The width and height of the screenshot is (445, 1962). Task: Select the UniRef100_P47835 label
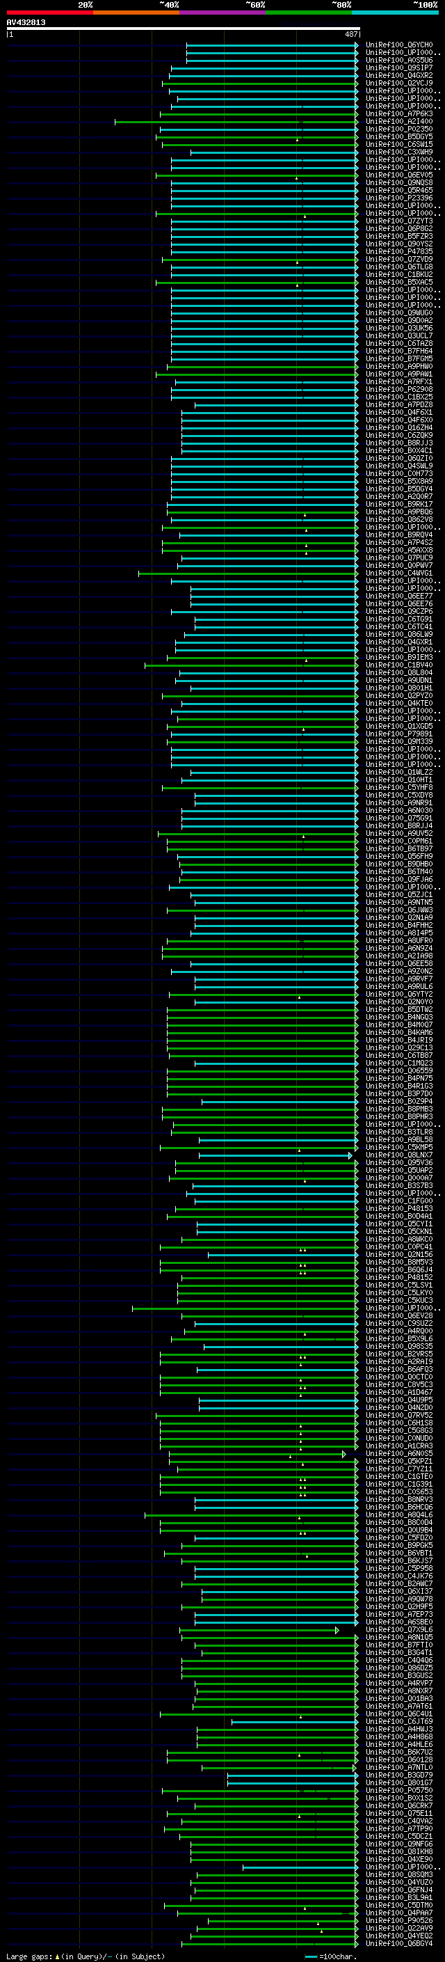[398, 251]
